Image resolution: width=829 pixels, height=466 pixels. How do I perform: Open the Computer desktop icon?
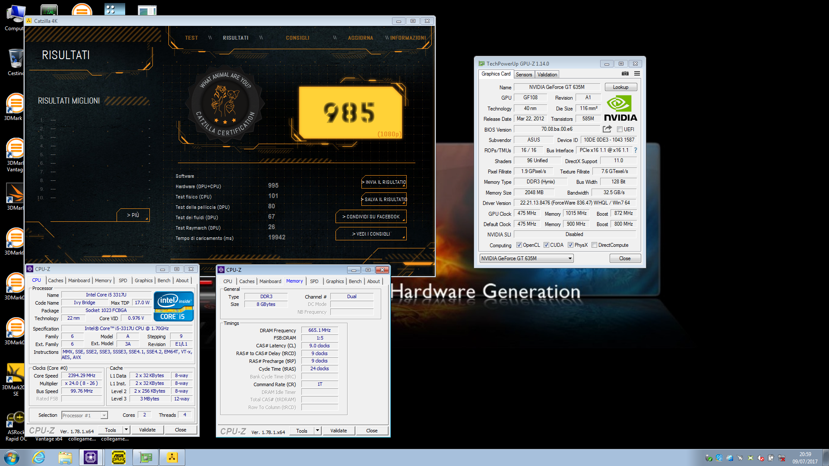pyautogui.click(x=16, y=18)
